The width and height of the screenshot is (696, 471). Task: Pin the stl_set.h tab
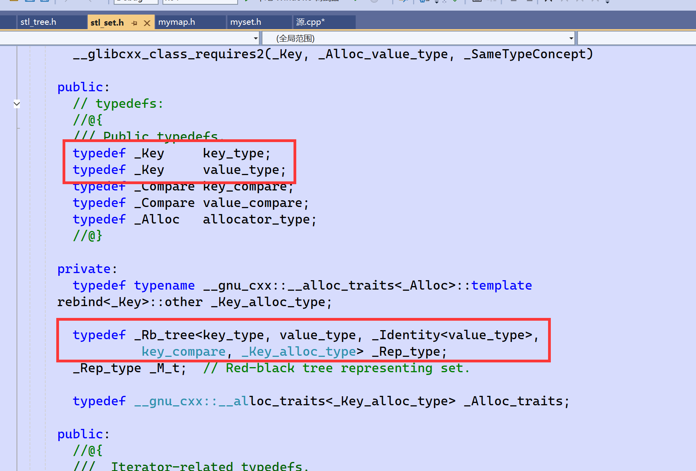134,23
